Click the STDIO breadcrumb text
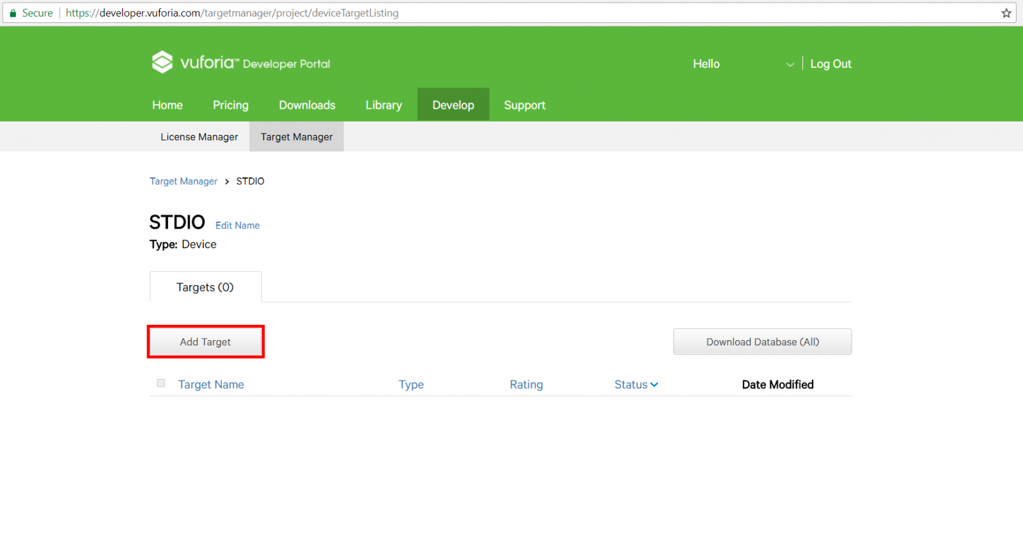1023x537 pixels. tap(250, 182)
